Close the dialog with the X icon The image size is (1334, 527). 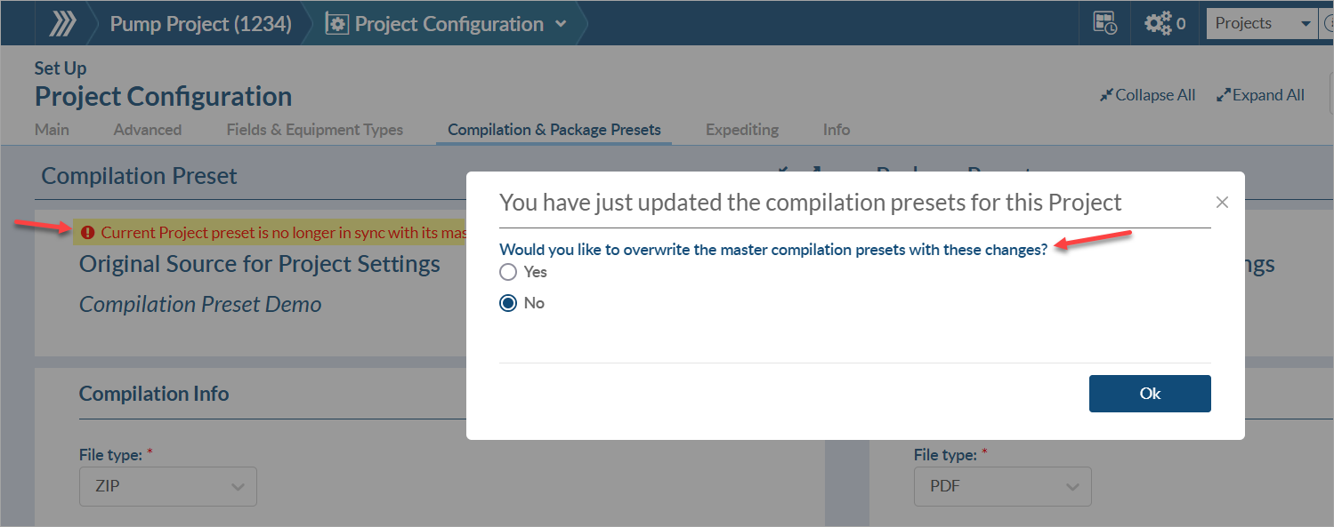(1222, 203)
